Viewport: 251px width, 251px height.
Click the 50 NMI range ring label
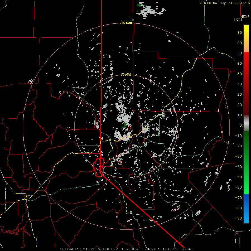tap(126, 74)
